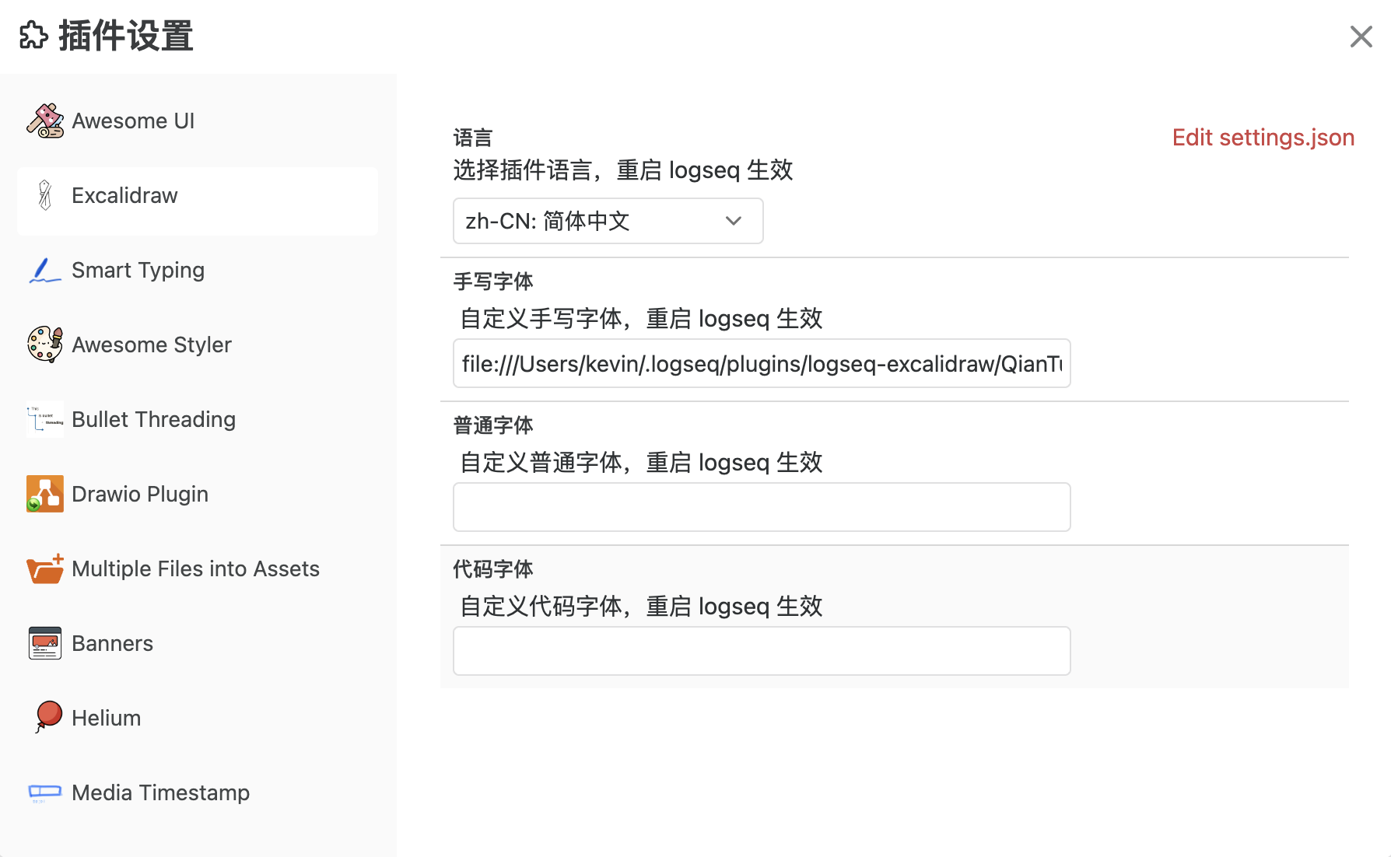Click the Multiple Files into Assets folder icon

45,569
